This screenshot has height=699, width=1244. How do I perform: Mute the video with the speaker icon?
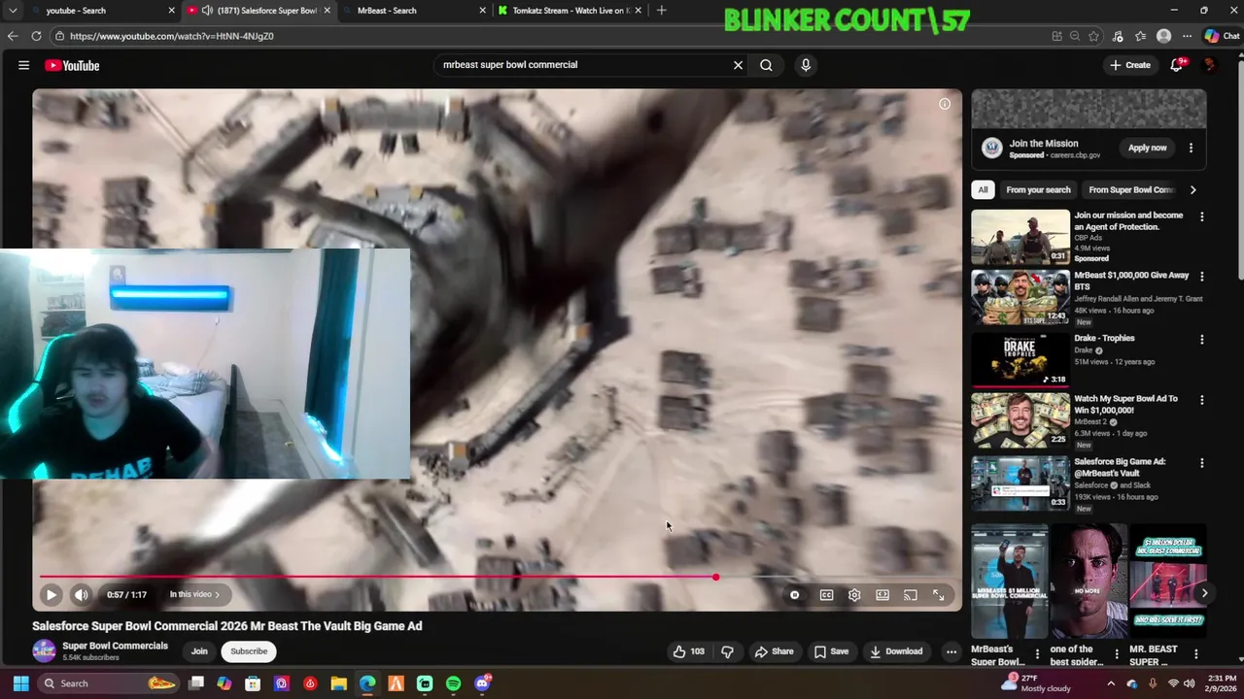pyautogui.click(x=82, y=595)
